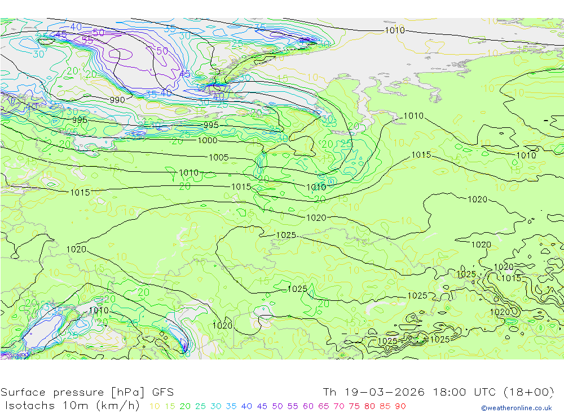Viewport: 564px width, 413px height.
Task: Select the 25 value in the isotachs legend
Action: coord(201,406)
